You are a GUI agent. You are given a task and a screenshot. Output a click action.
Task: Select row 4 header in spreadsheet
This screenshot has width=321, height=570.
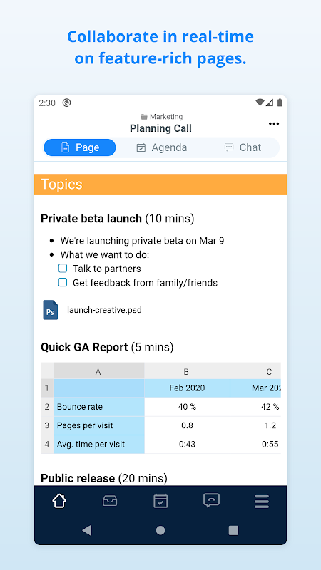click(x=47, y=444)
